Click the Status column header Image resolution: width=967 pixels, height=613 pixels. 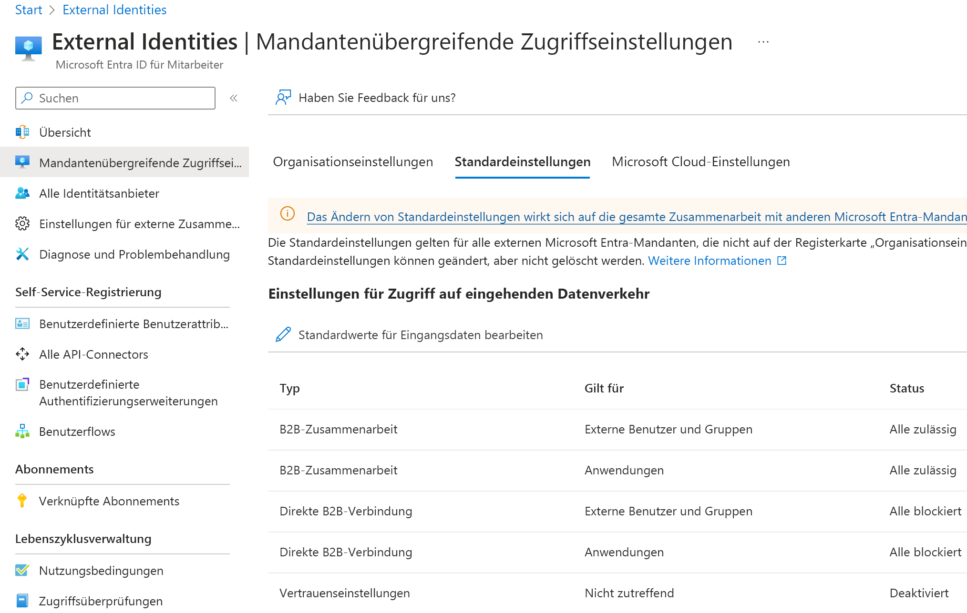click(x=907, y=388)
